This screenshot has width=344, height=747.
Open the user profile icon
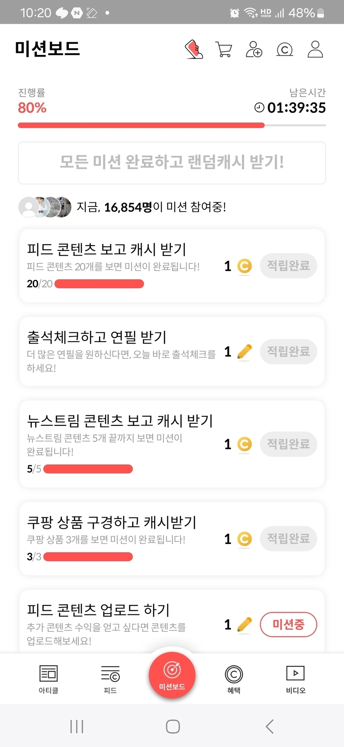click(x=315, y=49)
